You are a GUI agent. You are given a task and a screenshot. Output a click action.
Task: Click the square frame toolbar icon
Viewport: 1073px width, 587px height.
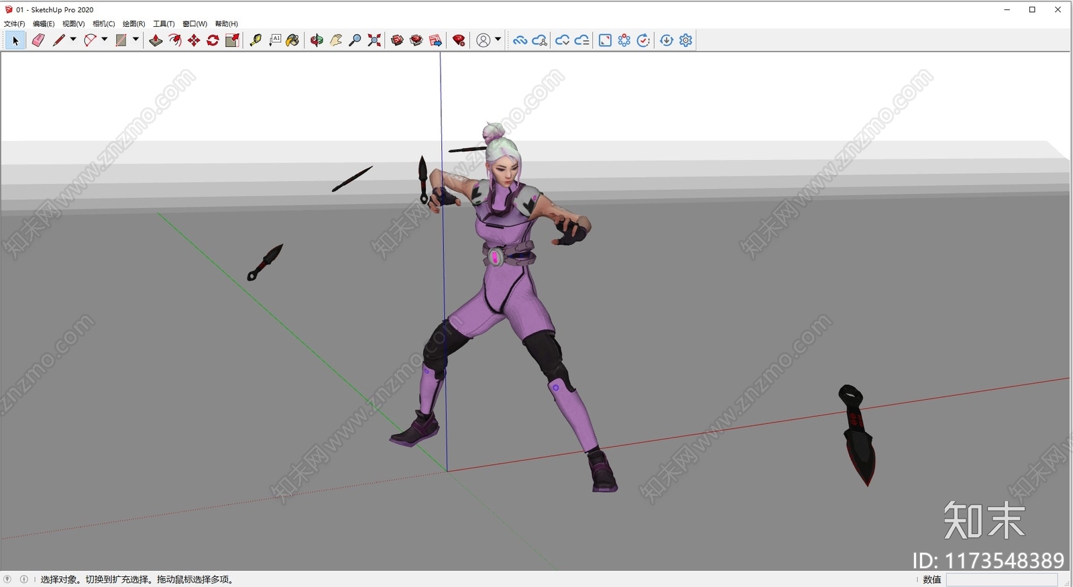click(x=605, y=40)
